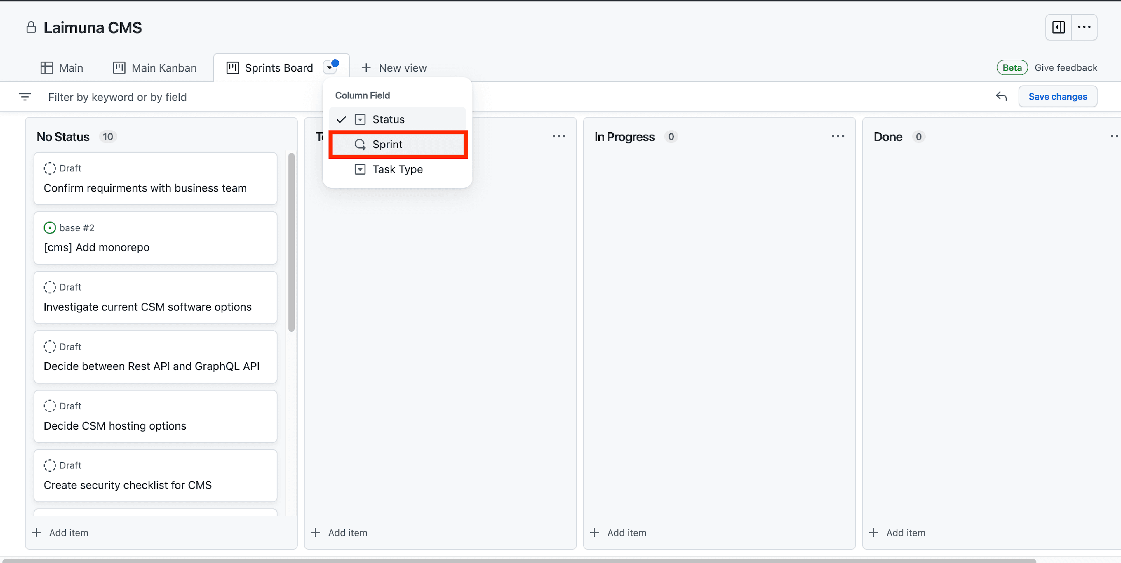Expand the In Progress column options
This screenshot has width=1121, height=563.
click(x=838, y=136)
